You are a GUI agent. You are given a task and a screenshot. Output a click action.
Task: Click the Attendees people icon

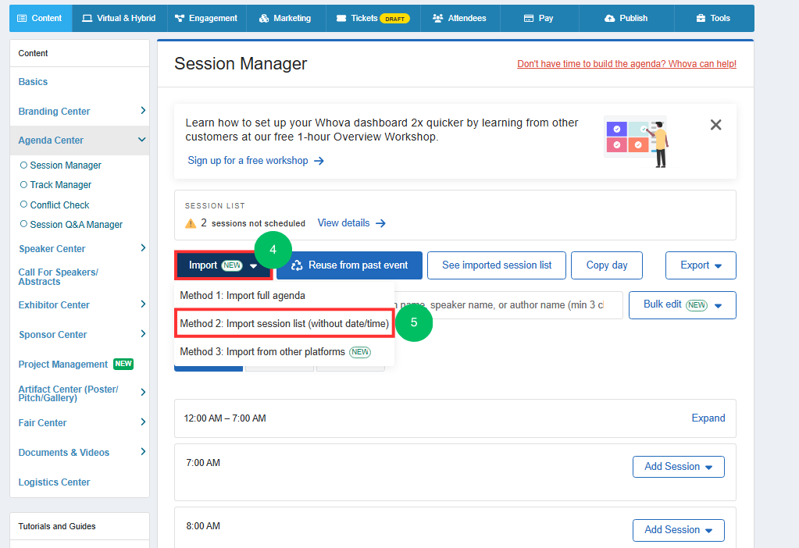(x=437, y=18)
